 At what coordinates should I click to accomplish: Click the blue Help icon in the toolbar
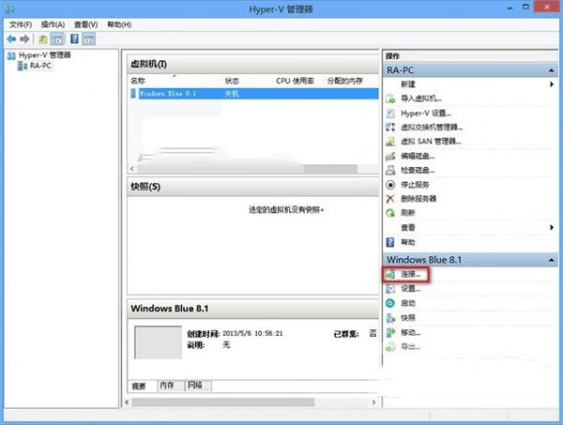74,38
